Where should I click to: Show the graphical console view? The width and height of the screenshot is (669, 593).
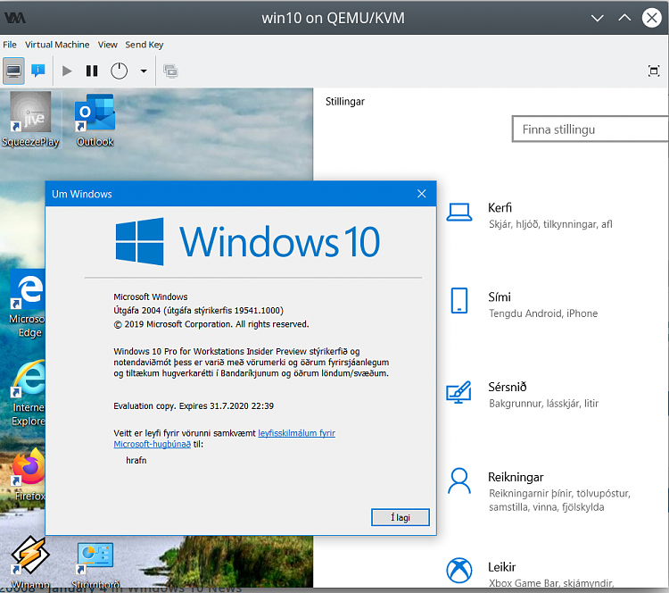coord(13,71)
